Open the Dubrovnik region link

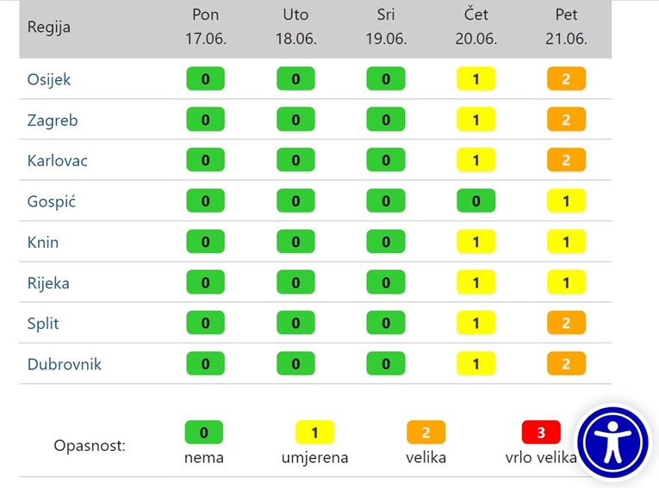65,364
